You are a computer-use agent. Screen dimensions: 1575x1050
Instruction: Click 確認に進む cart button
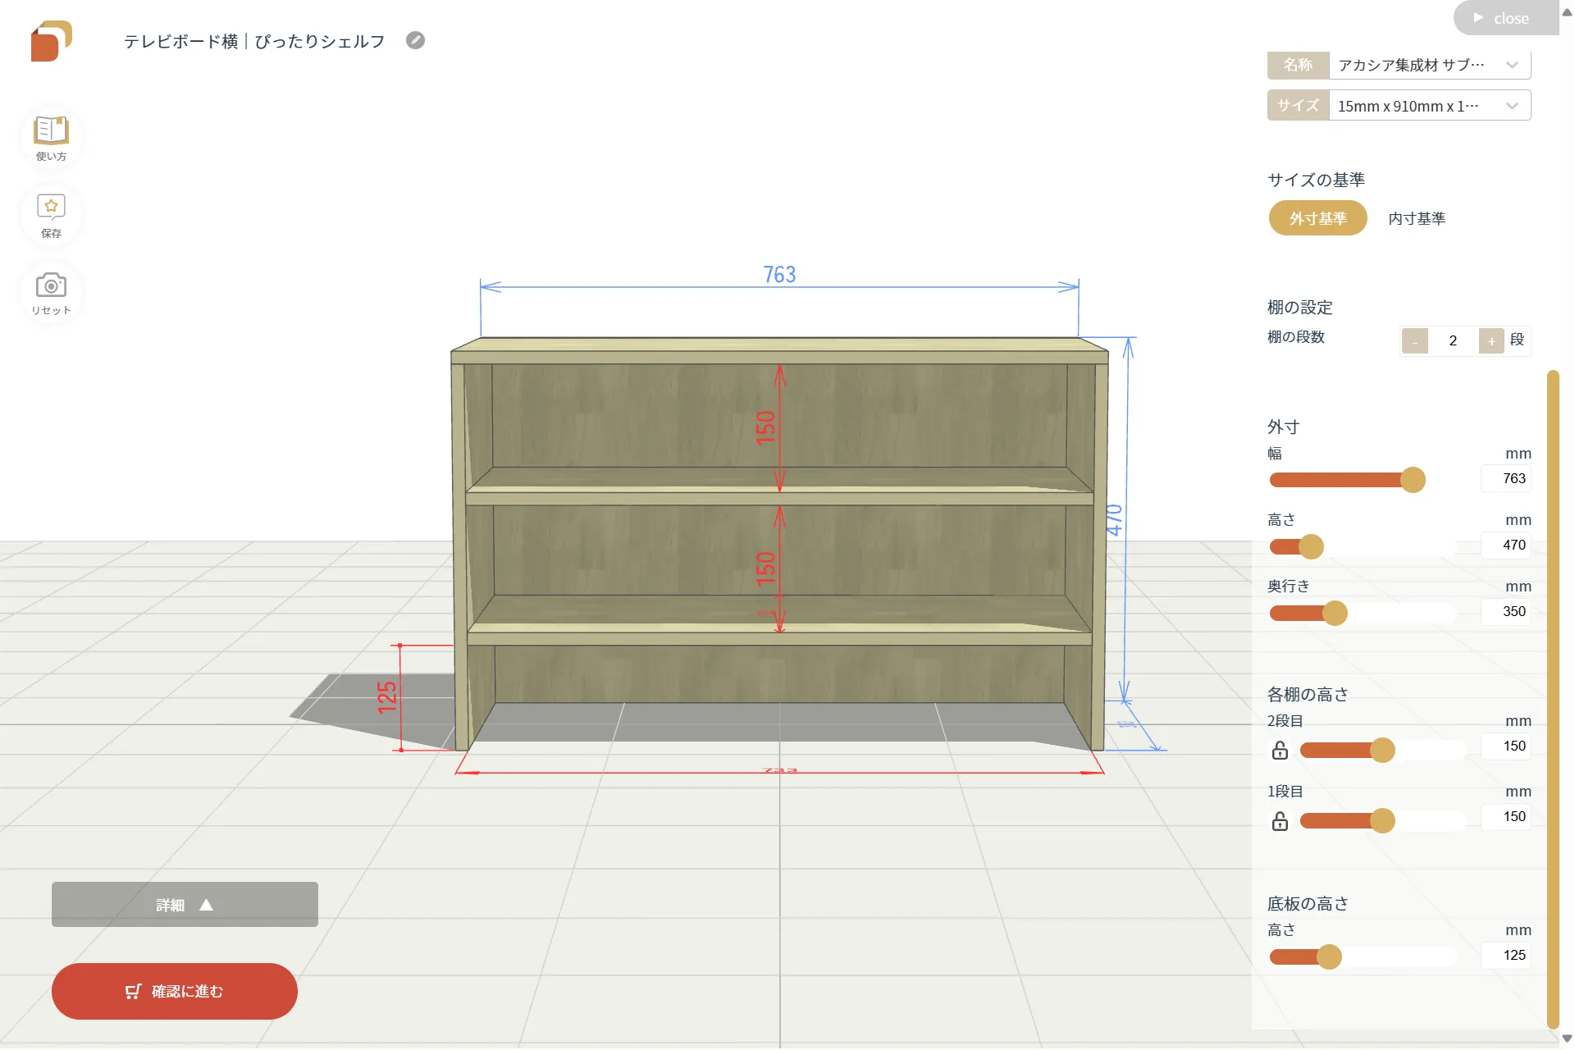click(175, 991)
